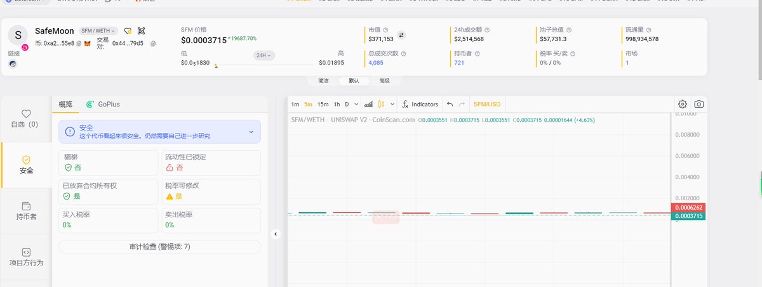Expand the 安全 safety notice
The image size is (762, 287).
[159, 131]
